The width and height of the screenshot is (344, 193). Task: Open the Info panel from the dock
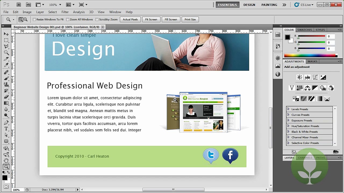coord(278,74)
